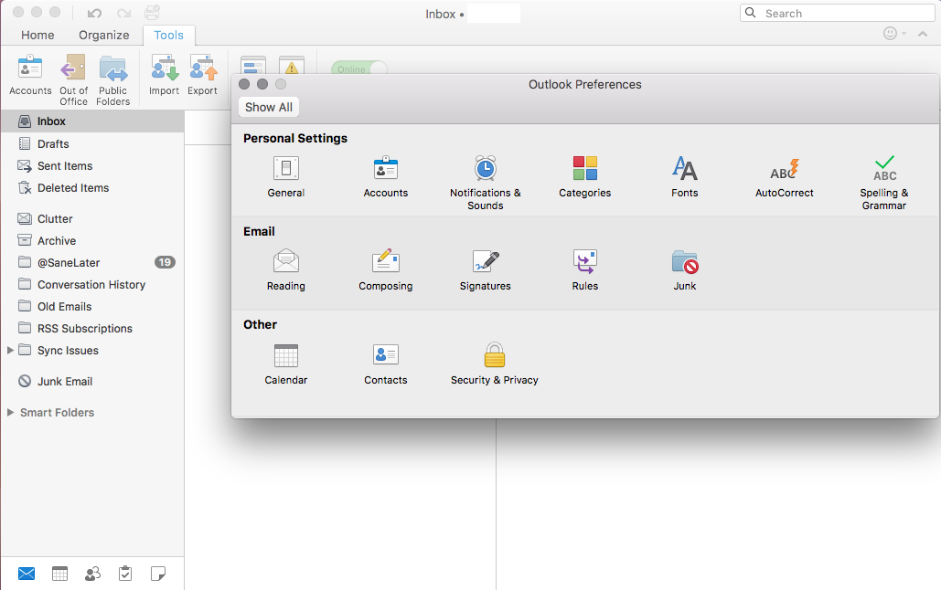The height and width of the screenshot is (590, 941).
Task: Switch to the Home tab
Action: point(37,35)
